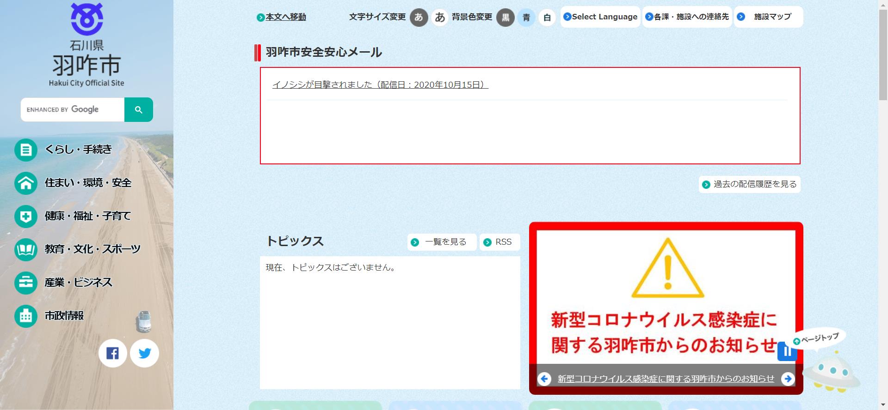Click the green search magnifier button
The height and width of the screenshot is (410, 888).
click(x=139, y=109)
